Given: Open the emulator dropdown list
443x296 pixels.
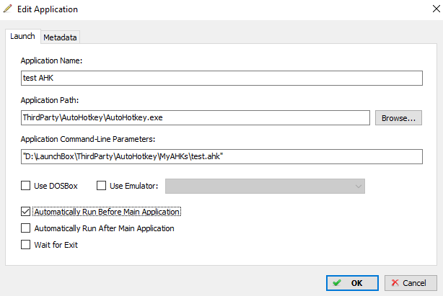Looking at the screenshot, I should [x=265, y=186].
